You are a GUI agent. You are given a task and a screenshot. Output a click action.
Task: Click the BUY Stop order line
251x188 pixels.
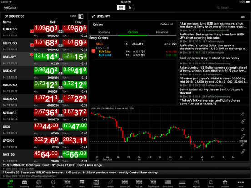point(134,51)
